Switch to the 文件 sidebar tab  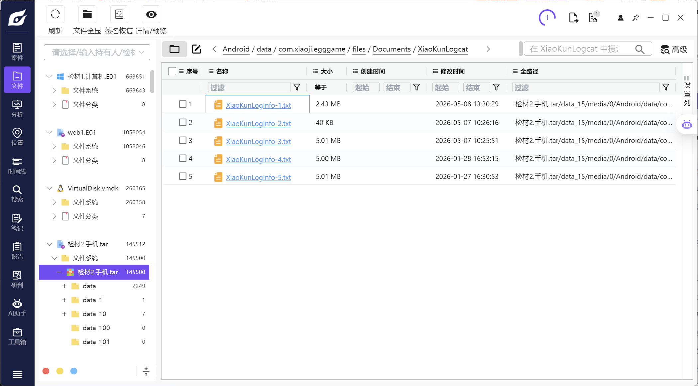pyautogui.click(x=17, y=80)
